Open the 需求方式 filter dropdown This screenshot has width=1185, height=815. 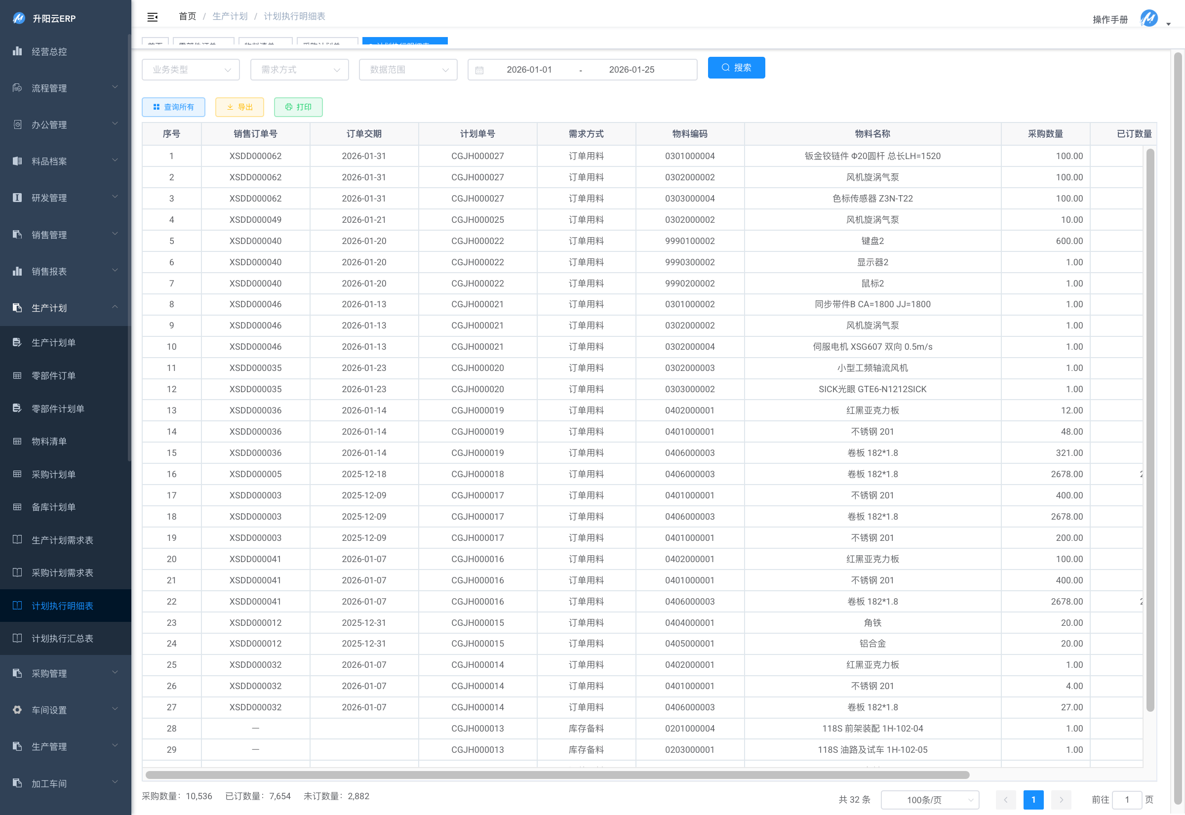pos(300,70)
